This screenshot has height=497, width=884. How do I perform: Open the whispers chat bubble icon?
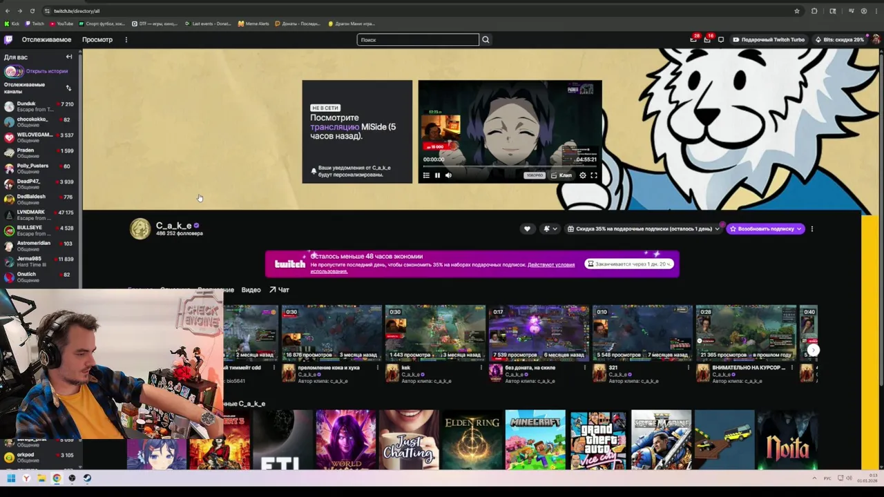tap(721, 39)
